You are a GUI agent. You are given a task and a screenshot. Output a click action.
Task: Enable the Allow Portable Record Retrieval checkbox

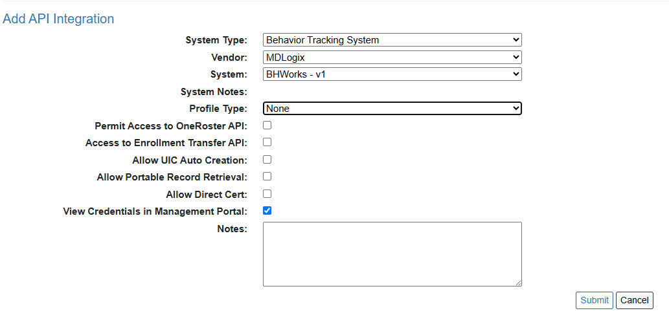point(267,177)
